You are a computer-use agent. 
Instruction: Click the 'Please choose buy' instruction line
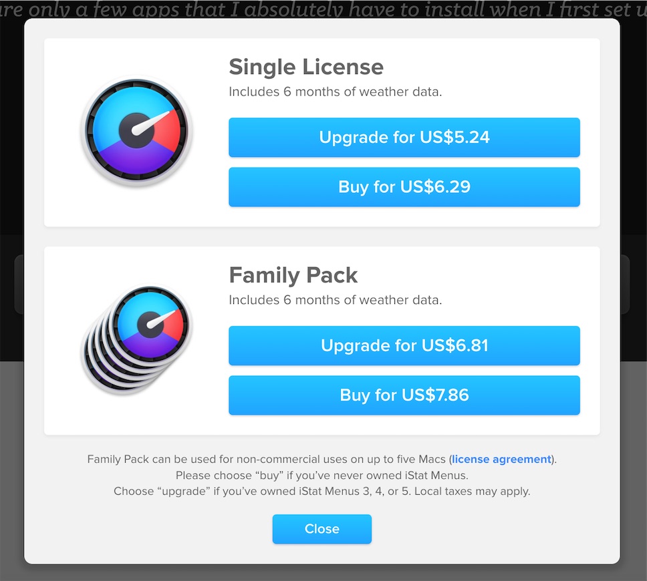tap(322, 475)
